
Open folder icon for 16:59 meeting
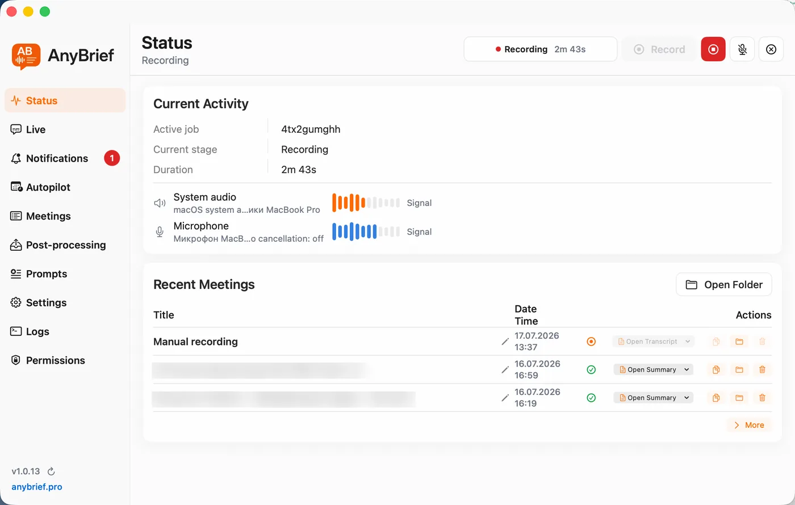pyautogui.click(x=739, y=369)
